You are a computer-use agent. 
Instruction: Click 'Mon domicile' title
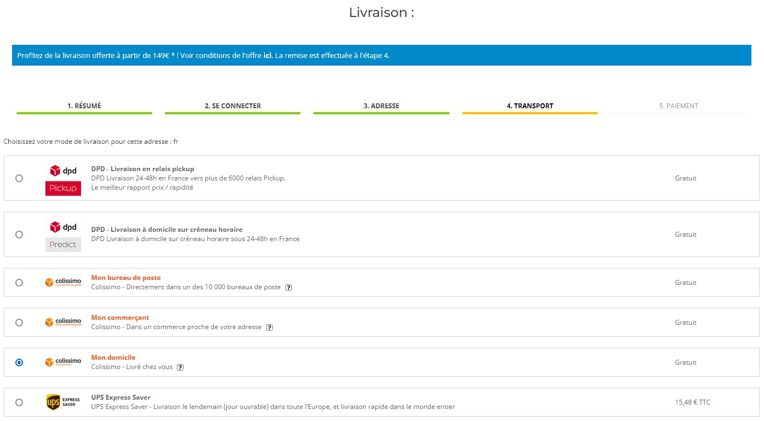113,358
